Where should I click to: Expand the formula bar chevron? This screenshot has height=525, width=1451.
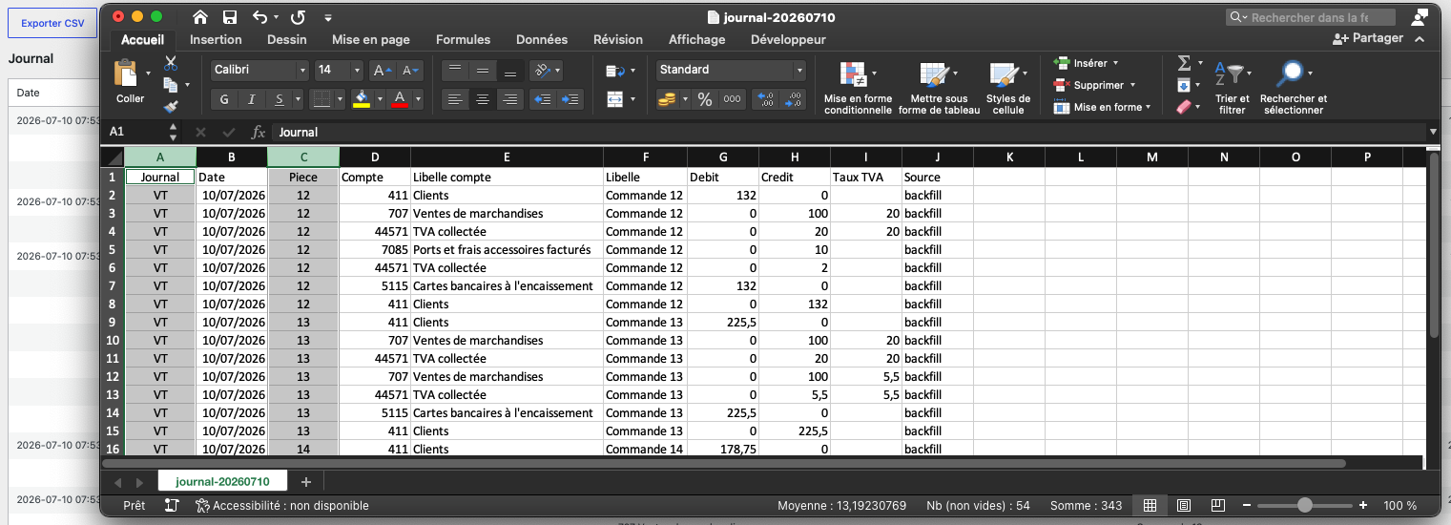point(1433,132)
